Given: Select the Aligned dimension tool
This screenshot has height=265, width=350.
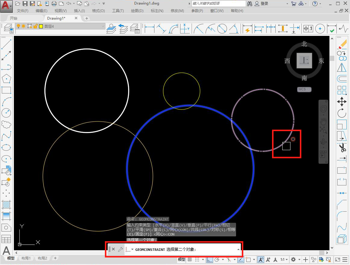Looking at the screenshot, I should click(161, 29).
